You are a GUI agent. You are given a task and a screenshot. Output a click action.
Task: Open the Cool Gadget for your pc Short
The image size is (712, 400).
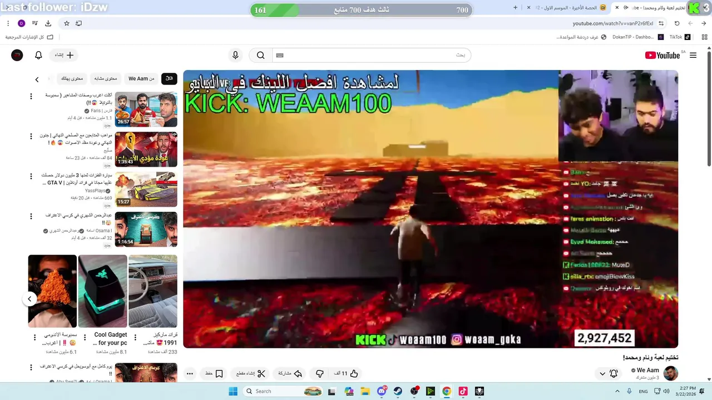102,291
